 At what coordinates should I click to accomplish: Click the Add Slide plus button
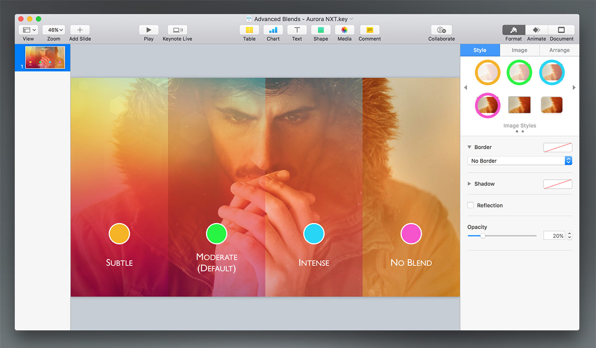[80, 30]
